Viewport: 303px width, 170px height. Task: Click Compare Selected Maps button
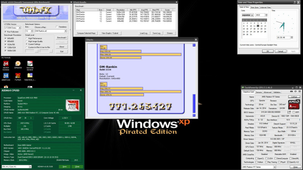tap(86, 33)
